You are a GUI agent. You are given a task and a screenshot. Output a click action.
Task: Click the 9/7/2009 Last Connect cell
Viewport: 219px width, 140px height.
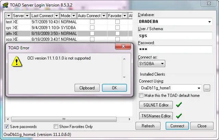pos(46,22)
